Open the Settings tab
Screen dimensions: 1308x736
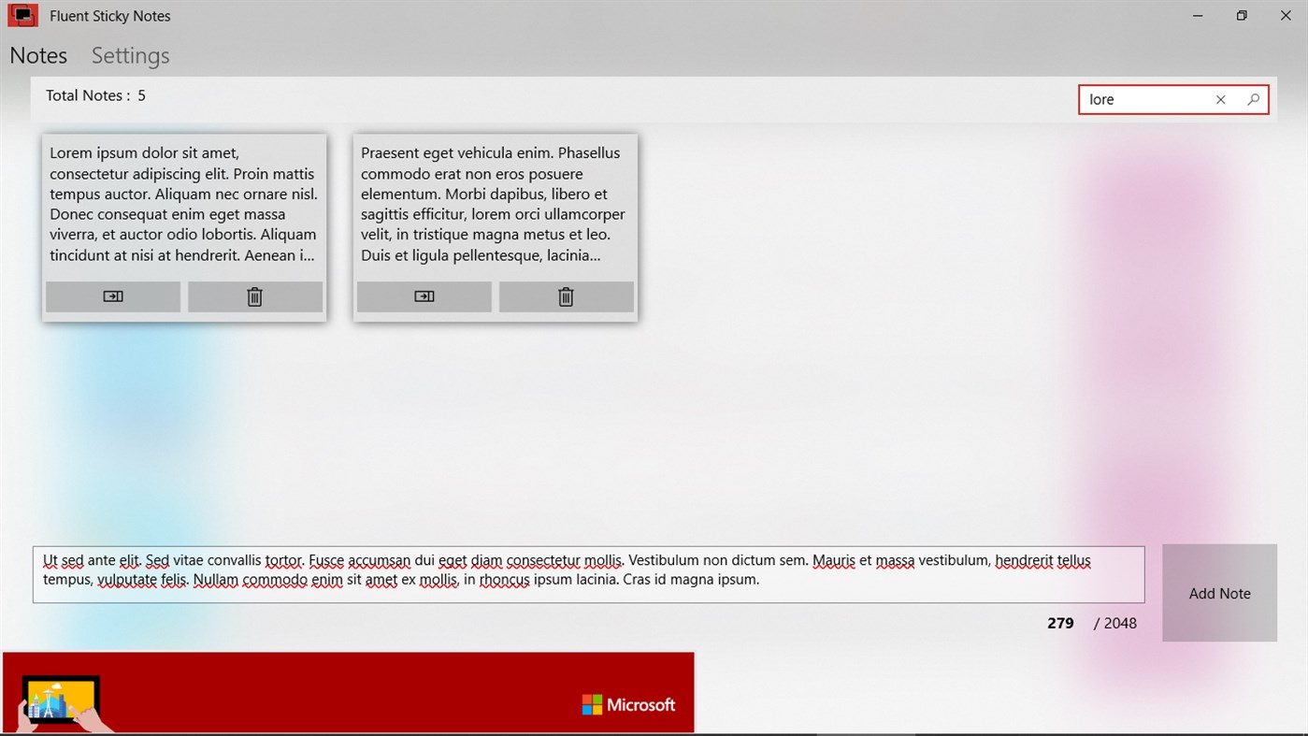tap(131, 55)
